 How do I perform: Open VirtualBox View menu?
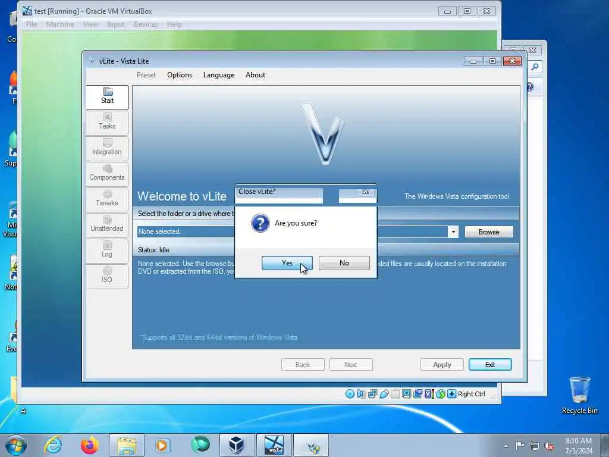click(x=90, y=24)
